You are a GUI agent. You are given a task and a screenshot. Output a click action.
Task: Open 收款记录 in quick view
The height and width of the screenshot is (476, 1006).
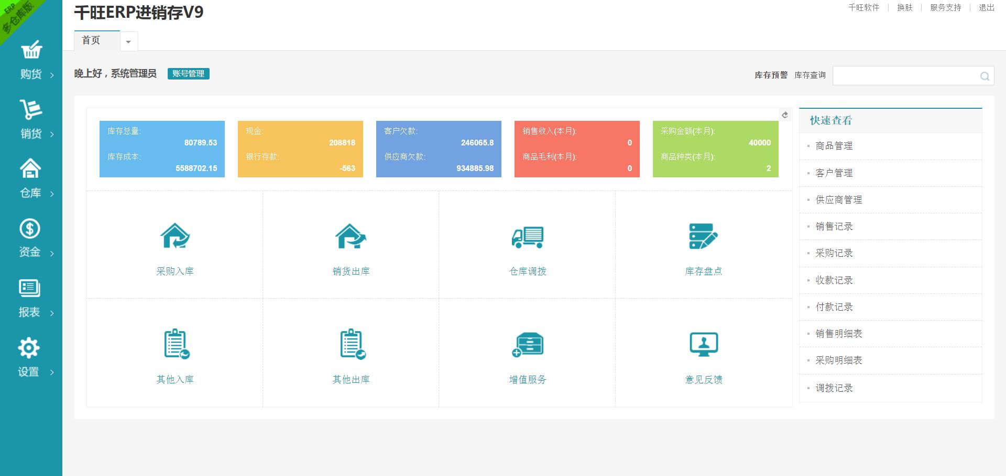[834, 280]
